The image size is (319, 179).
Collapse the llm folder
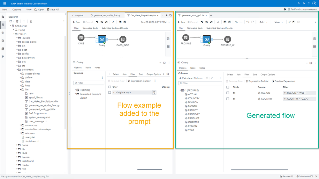coord(20,89)
